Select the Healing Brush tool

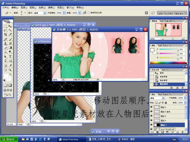[6, 40]
